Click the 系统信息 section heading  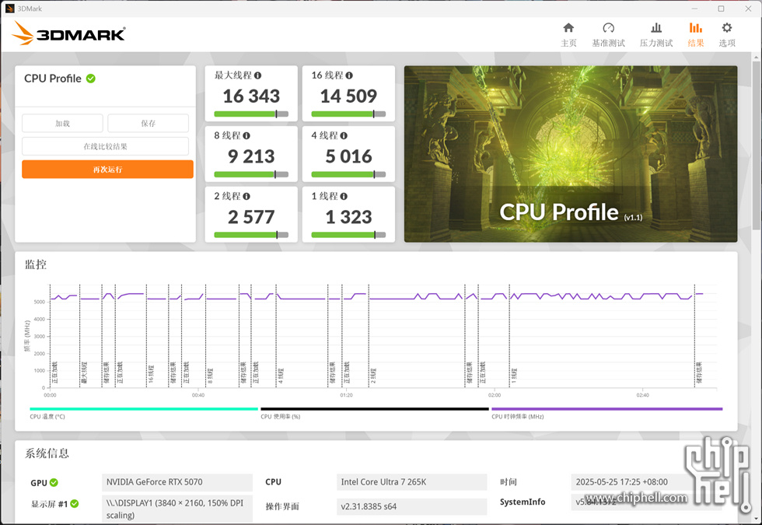pyautogui.click(x=47, y=453)
